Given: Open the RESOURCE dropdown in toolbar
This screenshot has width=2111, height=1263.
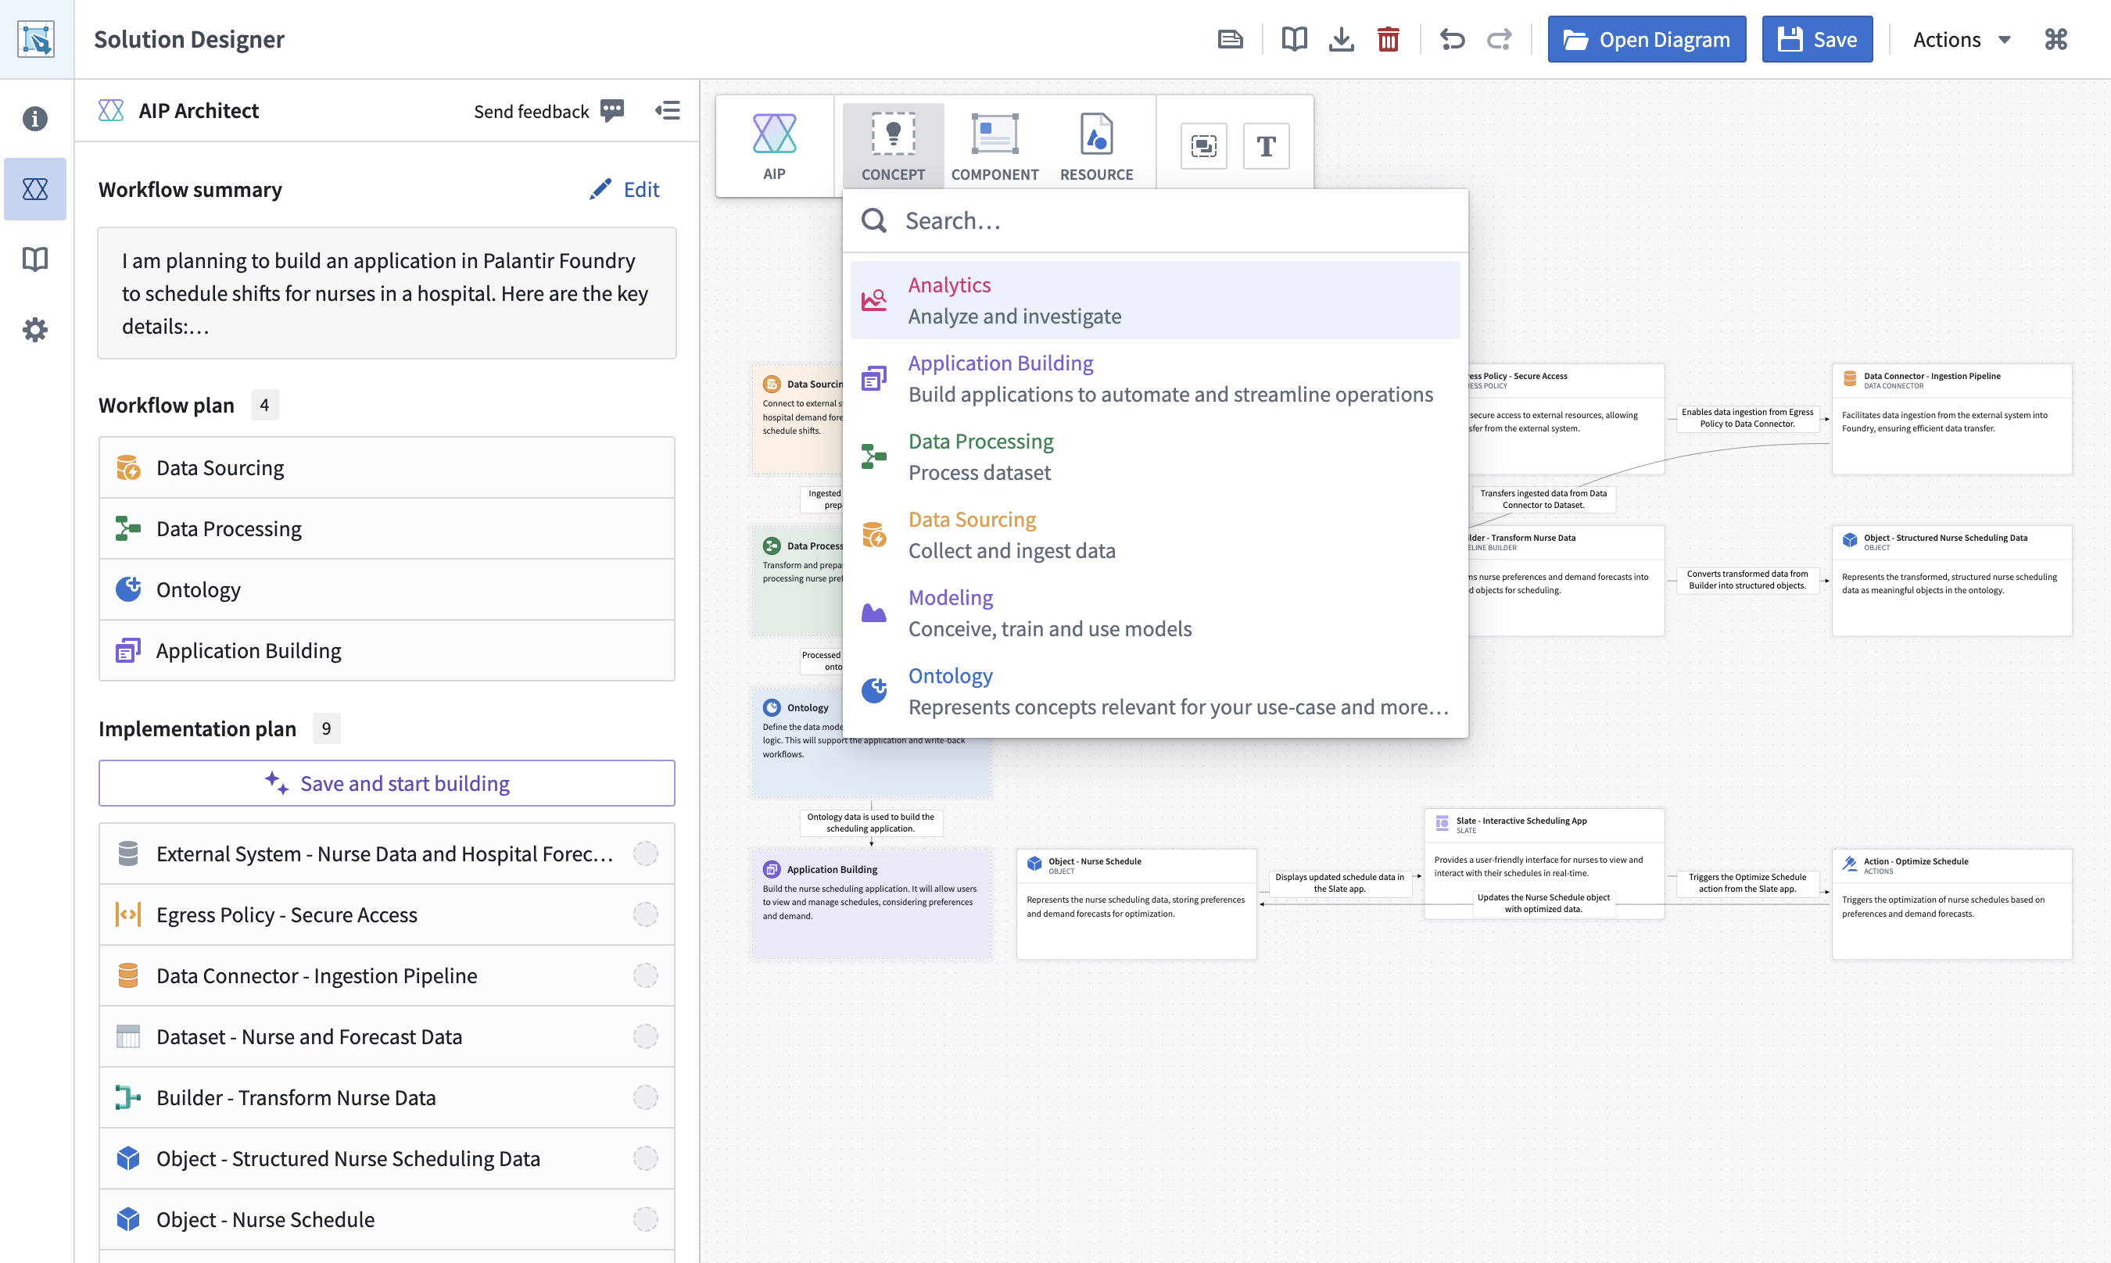Looking at the screenshot, I should pyautogui.click(x=1096, y=146).
